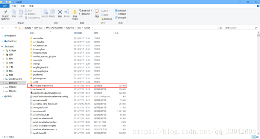Select the Share (共享) ribbon tab
Image resolution: width=260 pixels, height=139 pixels.
tap(23, 6)
